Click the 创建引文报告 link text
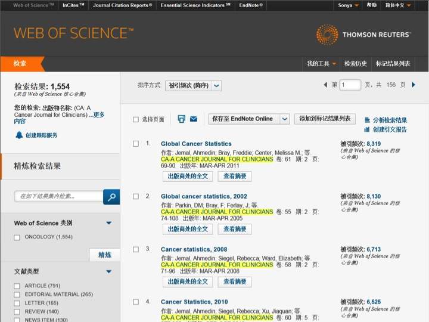429x322 pixels. pyautogui.click(x=390, y=129)
